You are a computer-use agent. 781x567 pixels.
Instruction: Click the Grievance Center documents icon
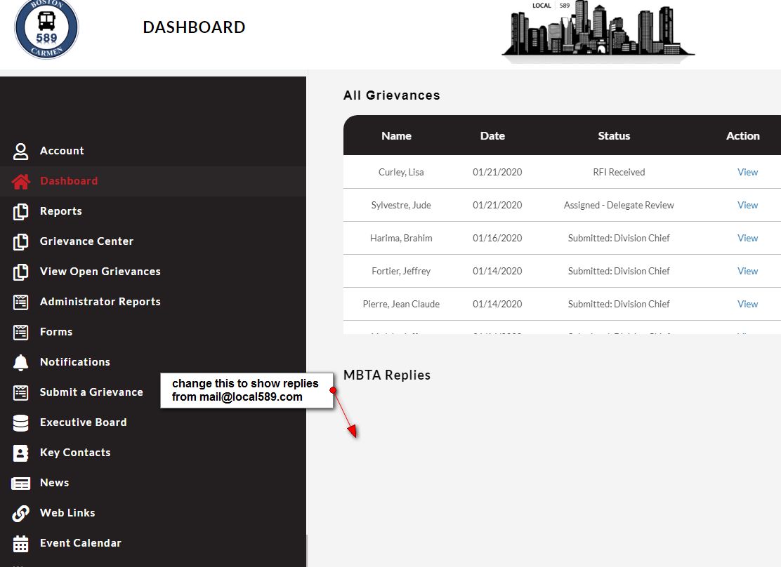[20, 242]
